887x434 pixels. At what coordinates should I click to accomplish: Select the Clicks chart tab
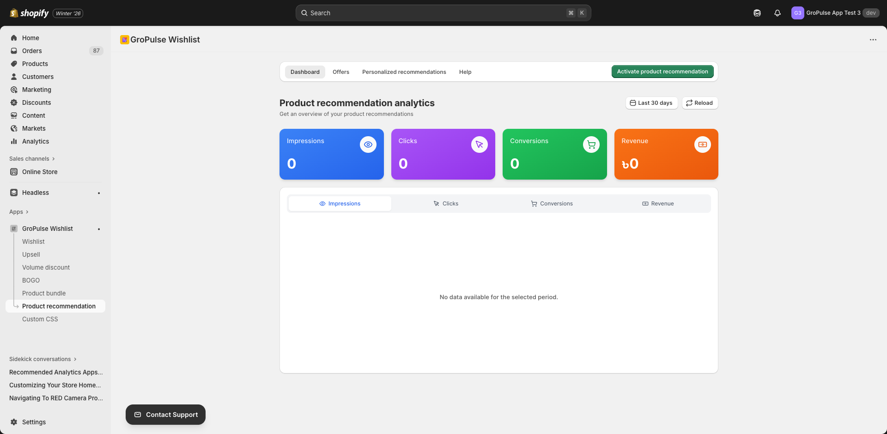[445, 203]
